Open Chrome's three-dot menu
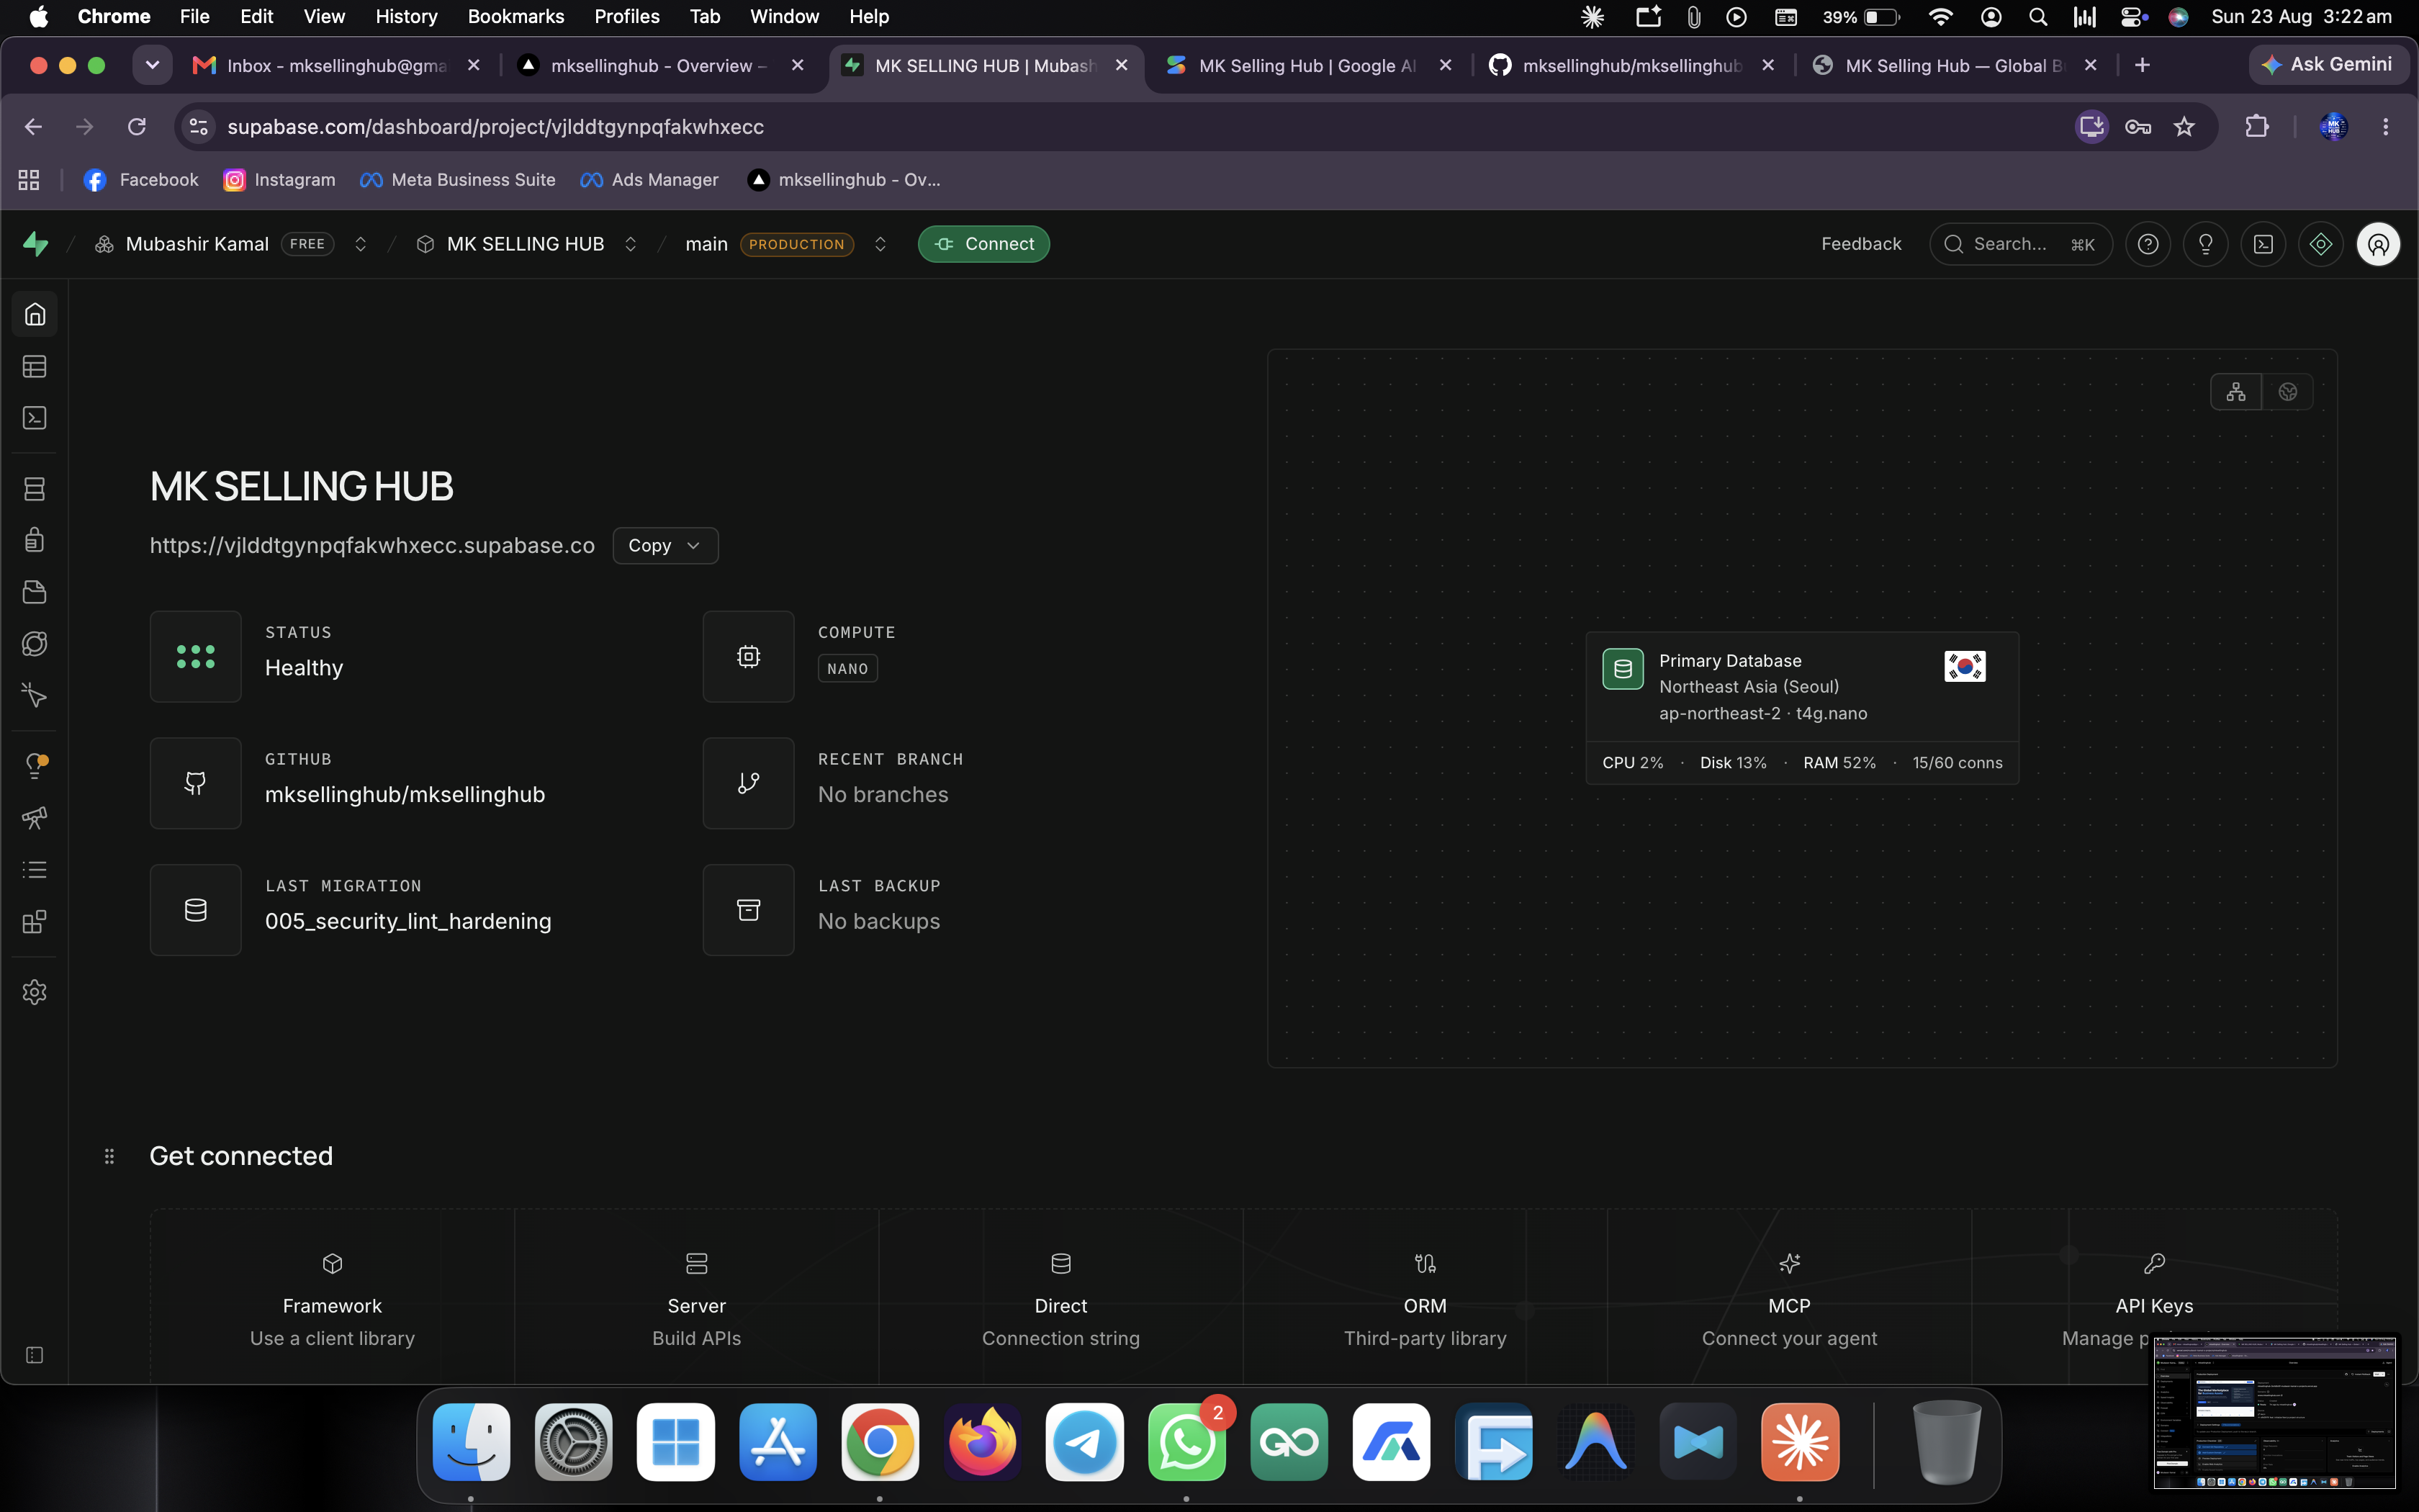 point(2386,127)
